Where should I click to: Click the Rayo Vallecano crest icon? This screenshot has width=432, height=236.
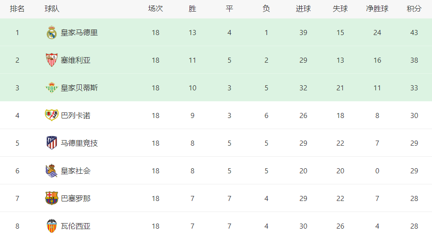tap(52, 115)
